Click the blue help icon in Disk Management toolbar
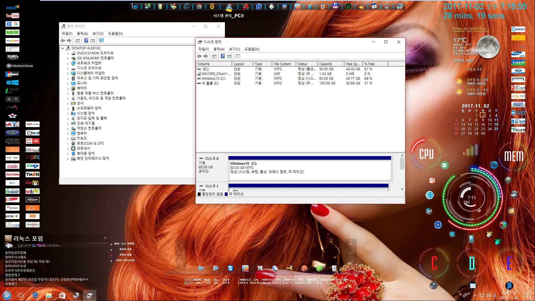535x301 pixels. point(223,56)
